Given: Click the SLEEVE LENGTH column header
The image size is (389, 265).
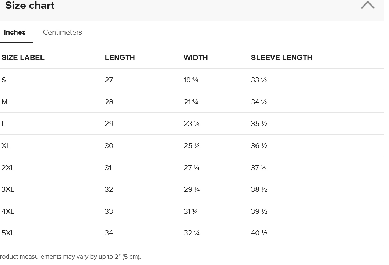Looking at the screenshot, I should click(281, 58).
